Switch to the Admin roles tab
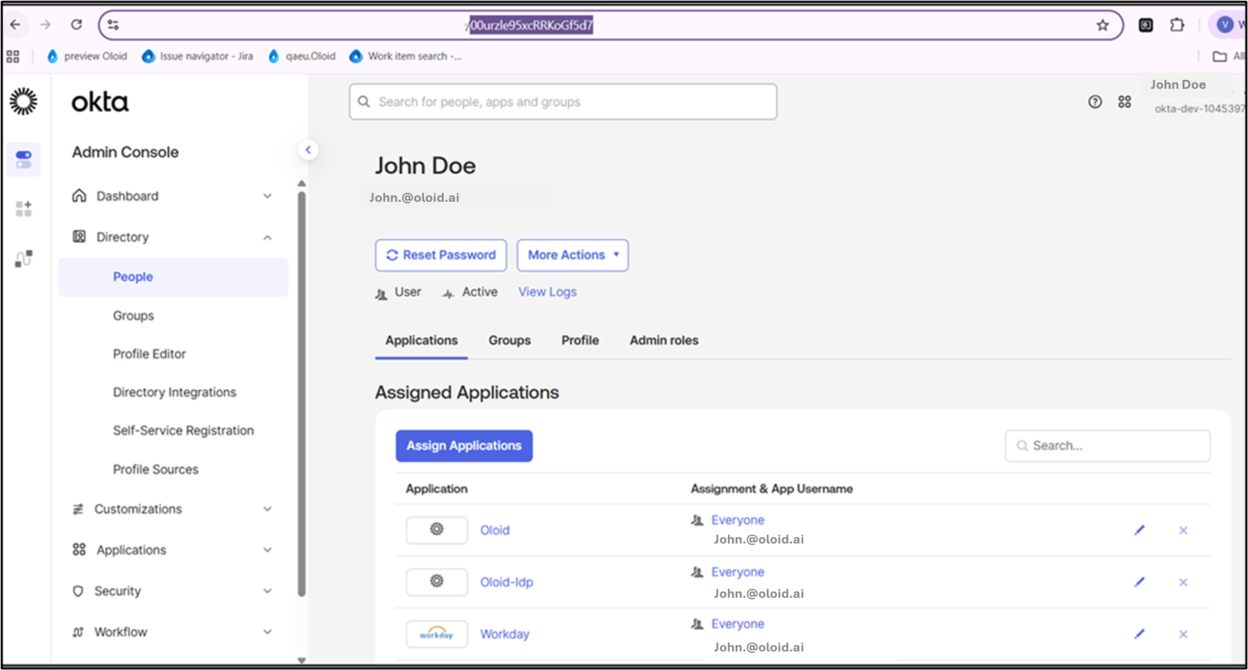Viewport: 1248px width, 670px height. 664,340
